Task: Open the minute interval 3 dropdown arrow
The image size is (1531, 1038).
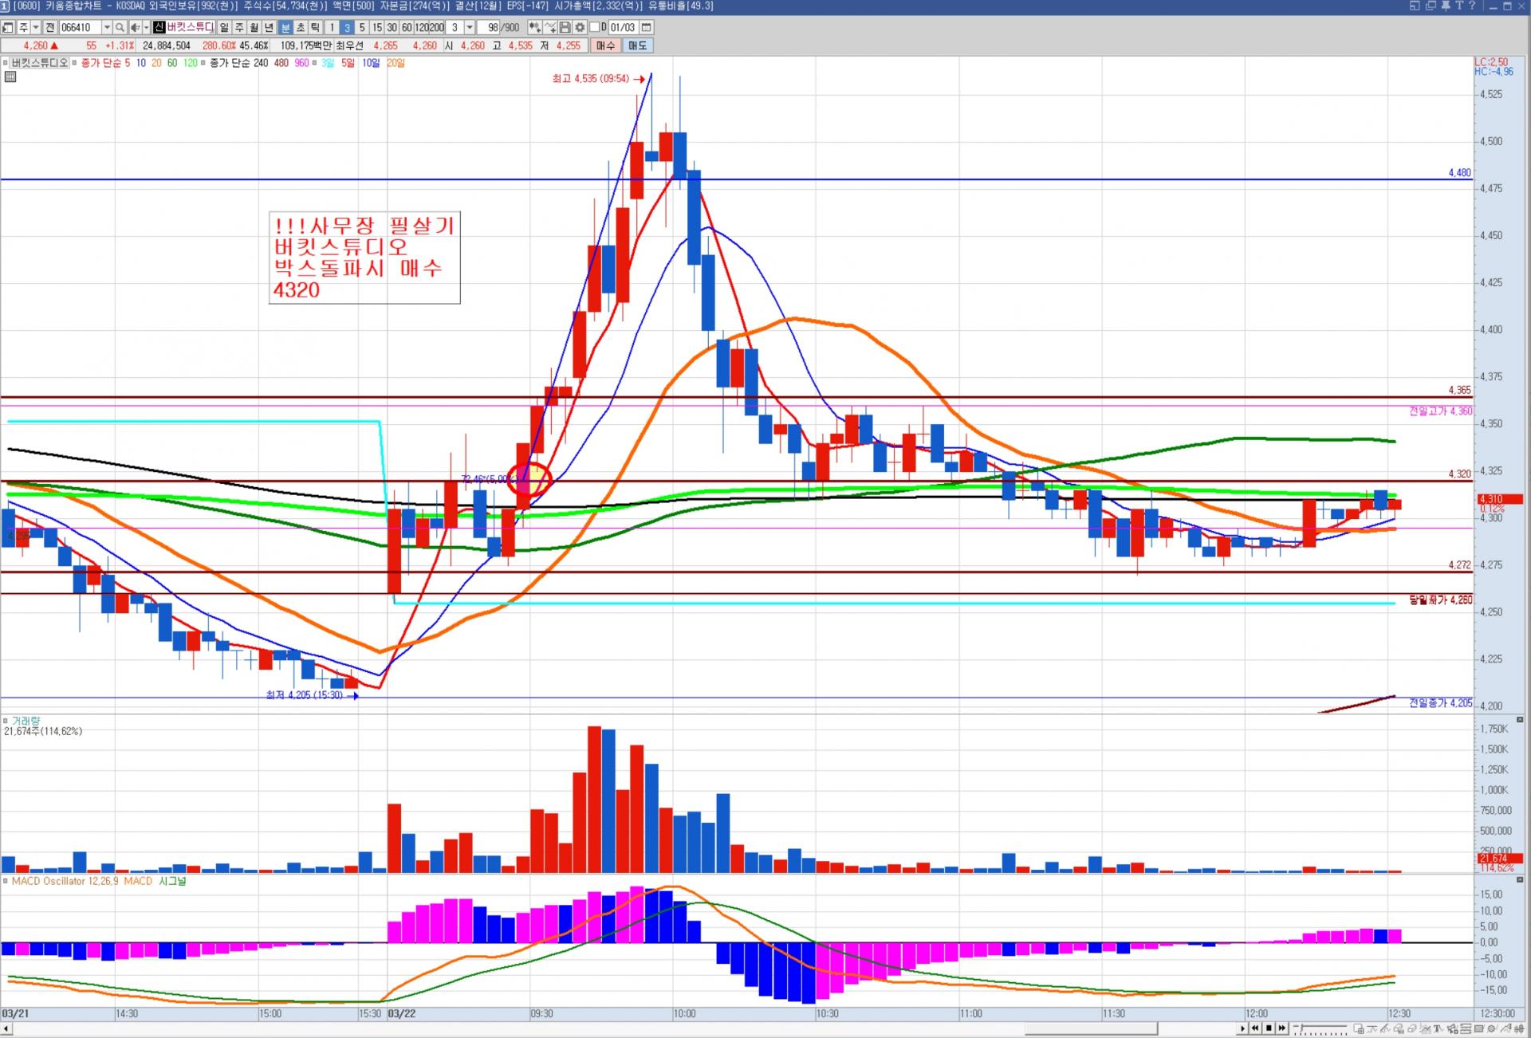Action: point(469,27)
